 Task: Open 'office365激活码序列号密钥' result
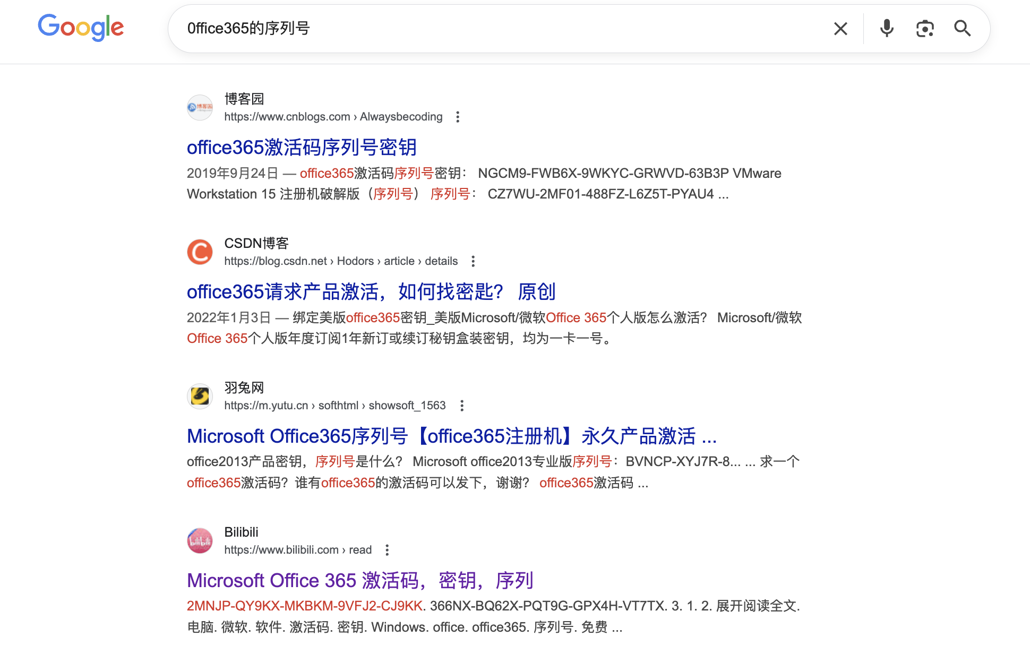point(302,148)
